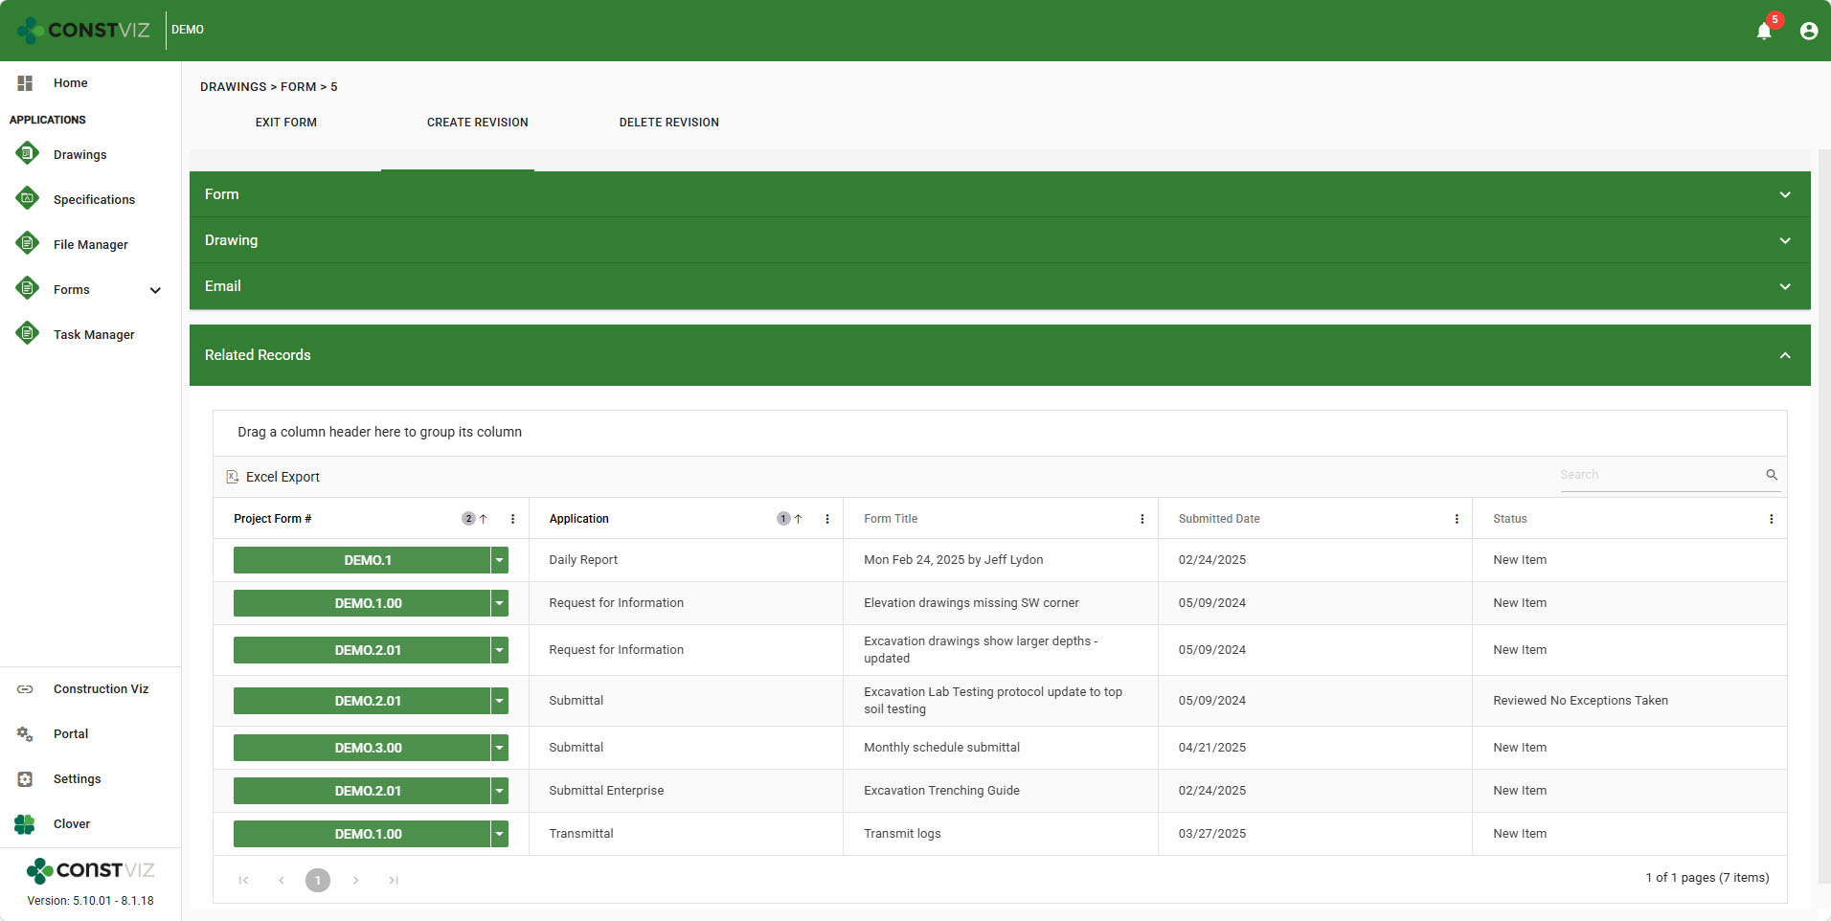
Task: Expand the Drawing section panel
Action: [1784, 240]
